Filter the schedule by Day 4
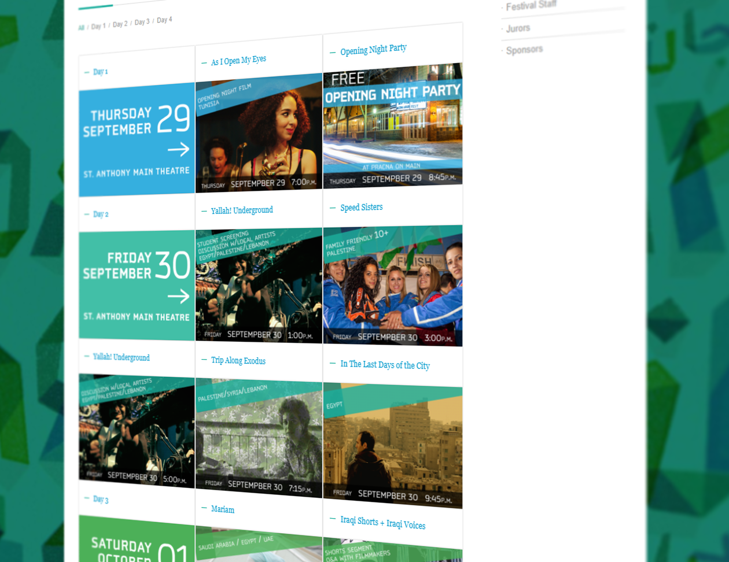This screenshot has height=562, width=729. 164,20
